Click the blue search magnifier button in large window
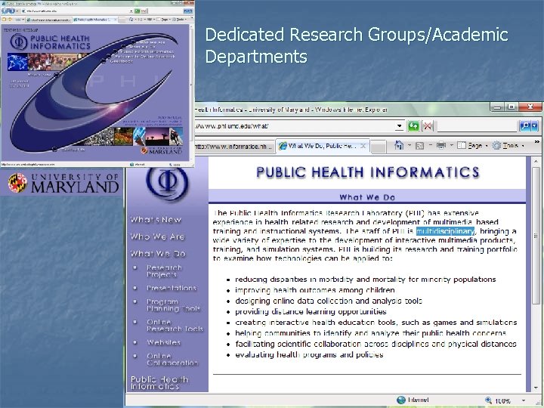Image resolution: width=544 pixels, height=408 pixels. [524, 126]
